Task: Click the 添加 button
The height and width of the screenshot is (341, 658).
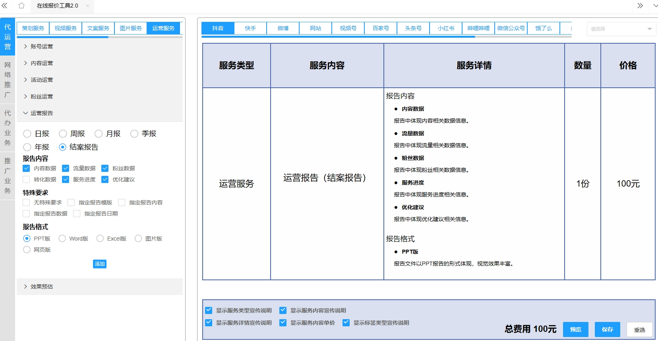Action: (x=99, y=264)
